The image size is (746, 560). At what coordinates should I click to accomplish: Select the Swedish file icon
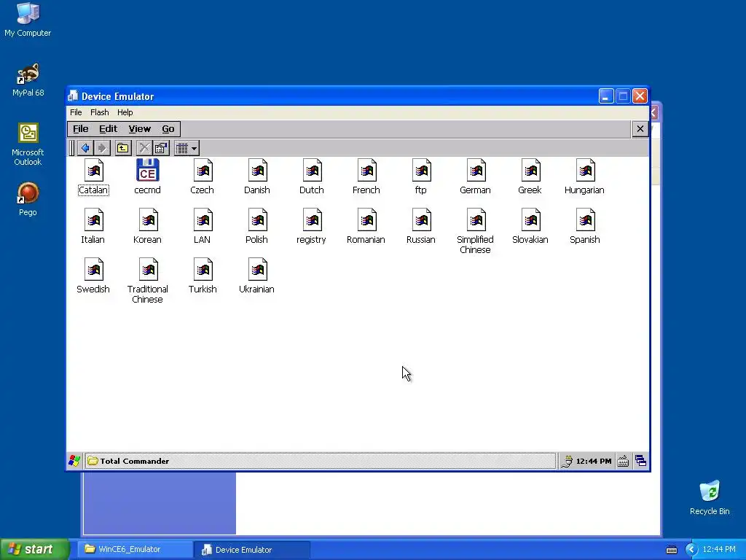point(94,270)
